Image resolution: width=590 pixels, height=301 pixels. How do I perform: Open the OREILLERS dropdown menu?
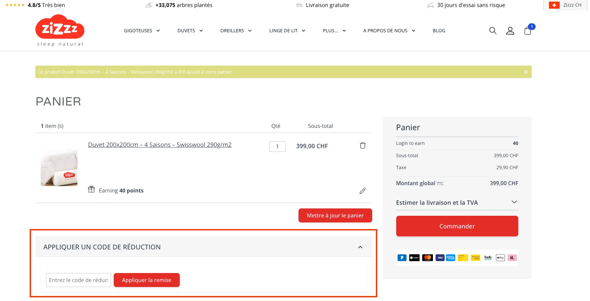(236, 30)
